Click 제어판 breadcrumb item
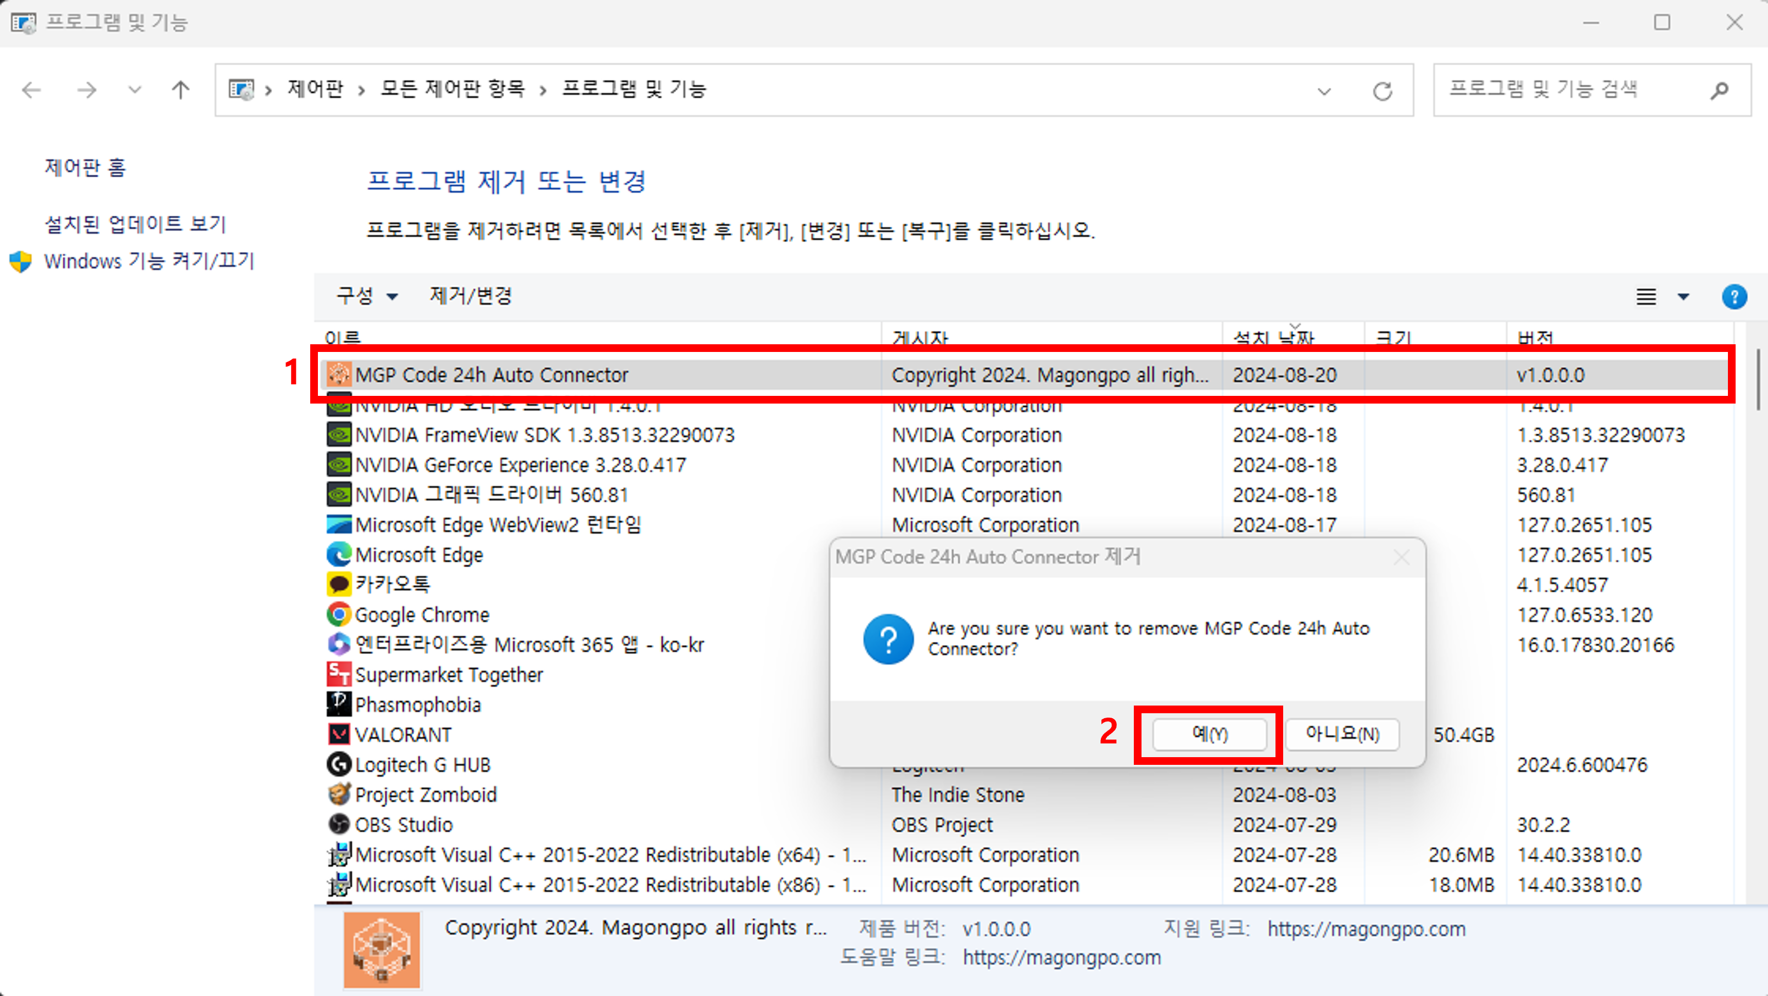1768x996 pixels. [315, 88]
